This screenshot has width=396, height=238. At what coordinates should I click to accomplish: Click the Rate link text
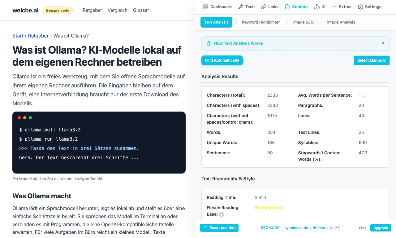click(x=321, y=228)
